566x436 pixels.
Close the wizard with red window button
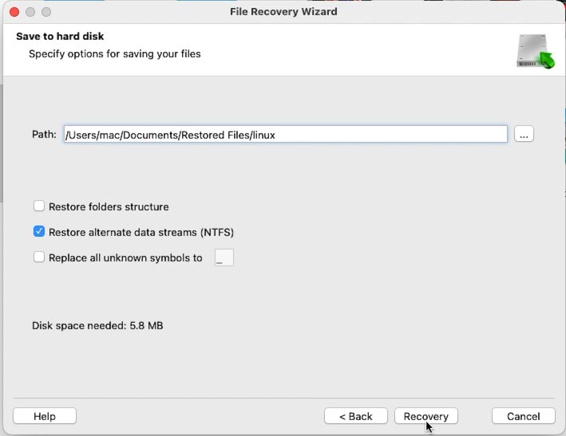(14, 12)
